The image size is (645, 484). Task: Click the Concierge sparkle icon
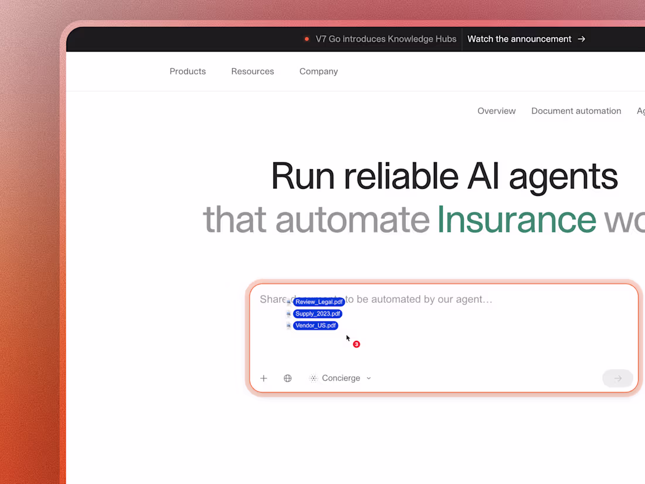[x=313, y=378]
